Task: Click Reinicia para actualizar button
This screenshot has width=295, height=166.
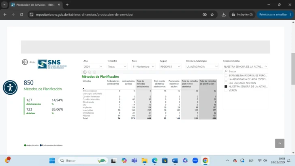Action: click(x=273, y=15)
